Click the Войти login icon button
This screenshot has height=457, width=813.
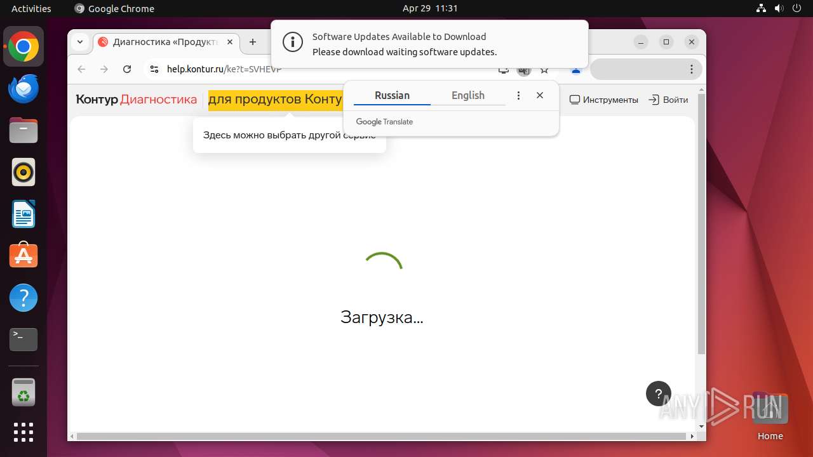668,100
